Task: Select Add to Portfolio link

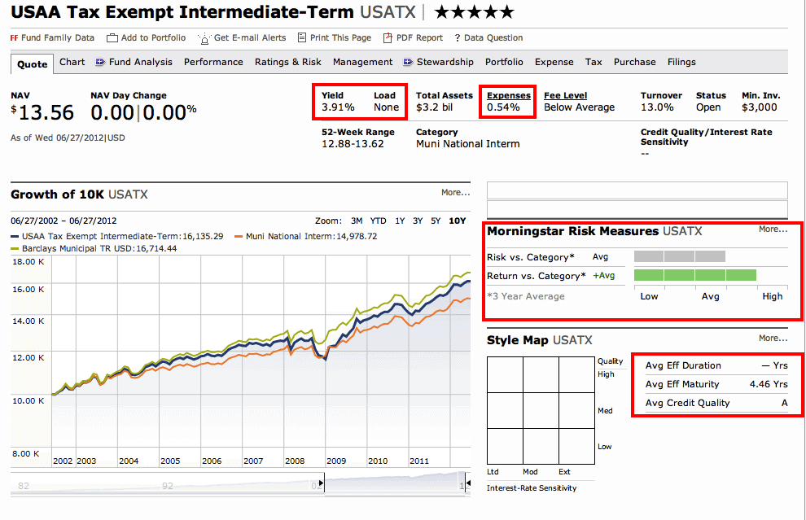Action: 153,38
